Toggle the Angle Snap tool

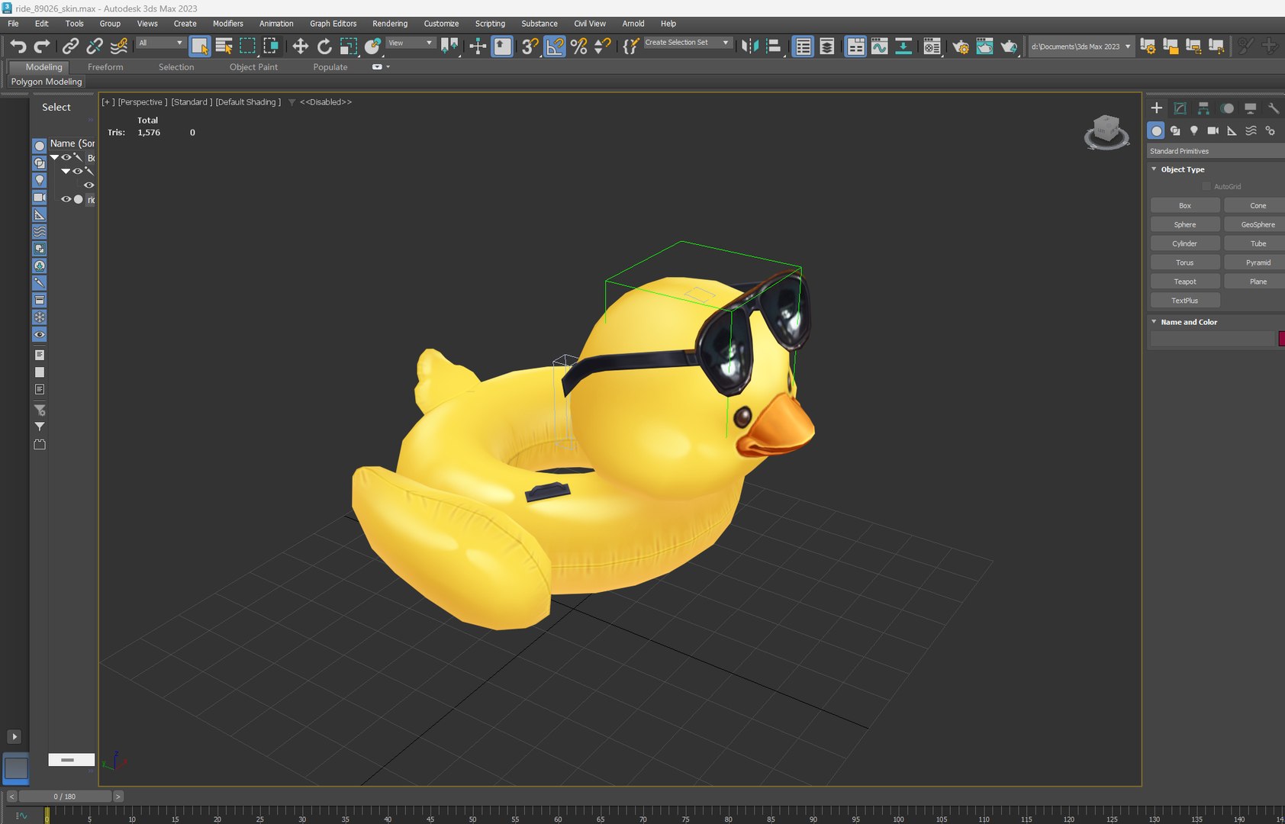click(555, 47)
